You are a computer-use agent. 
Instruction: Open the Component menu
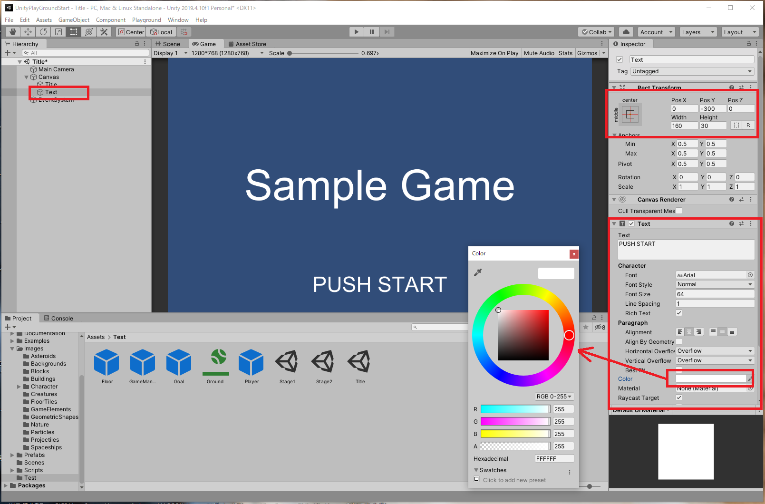(x=111, y=20)
